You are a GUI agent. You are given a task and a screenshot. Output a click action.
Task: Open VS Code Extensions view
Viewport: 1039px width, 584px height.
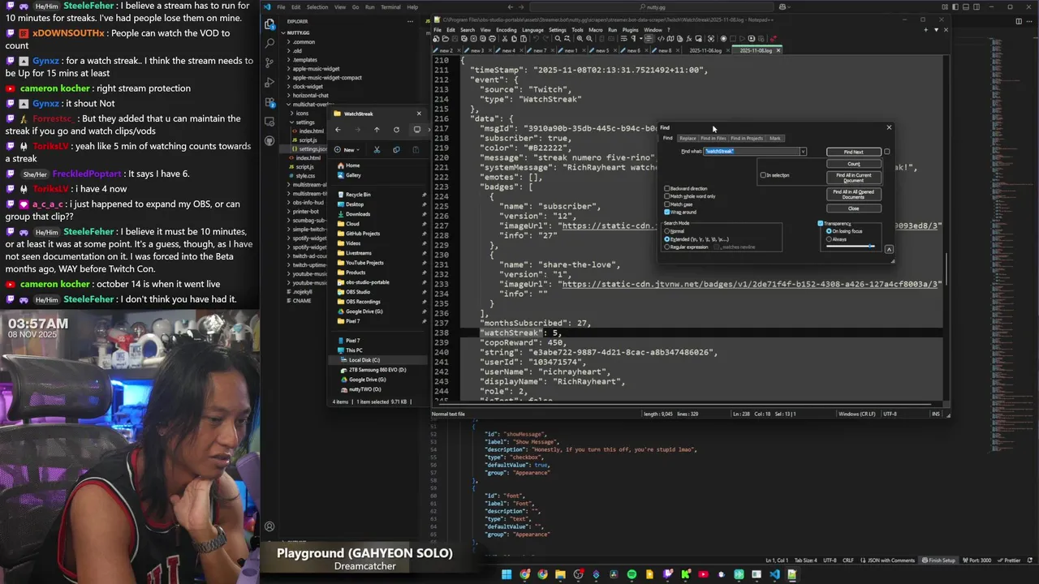click(269, 102)
